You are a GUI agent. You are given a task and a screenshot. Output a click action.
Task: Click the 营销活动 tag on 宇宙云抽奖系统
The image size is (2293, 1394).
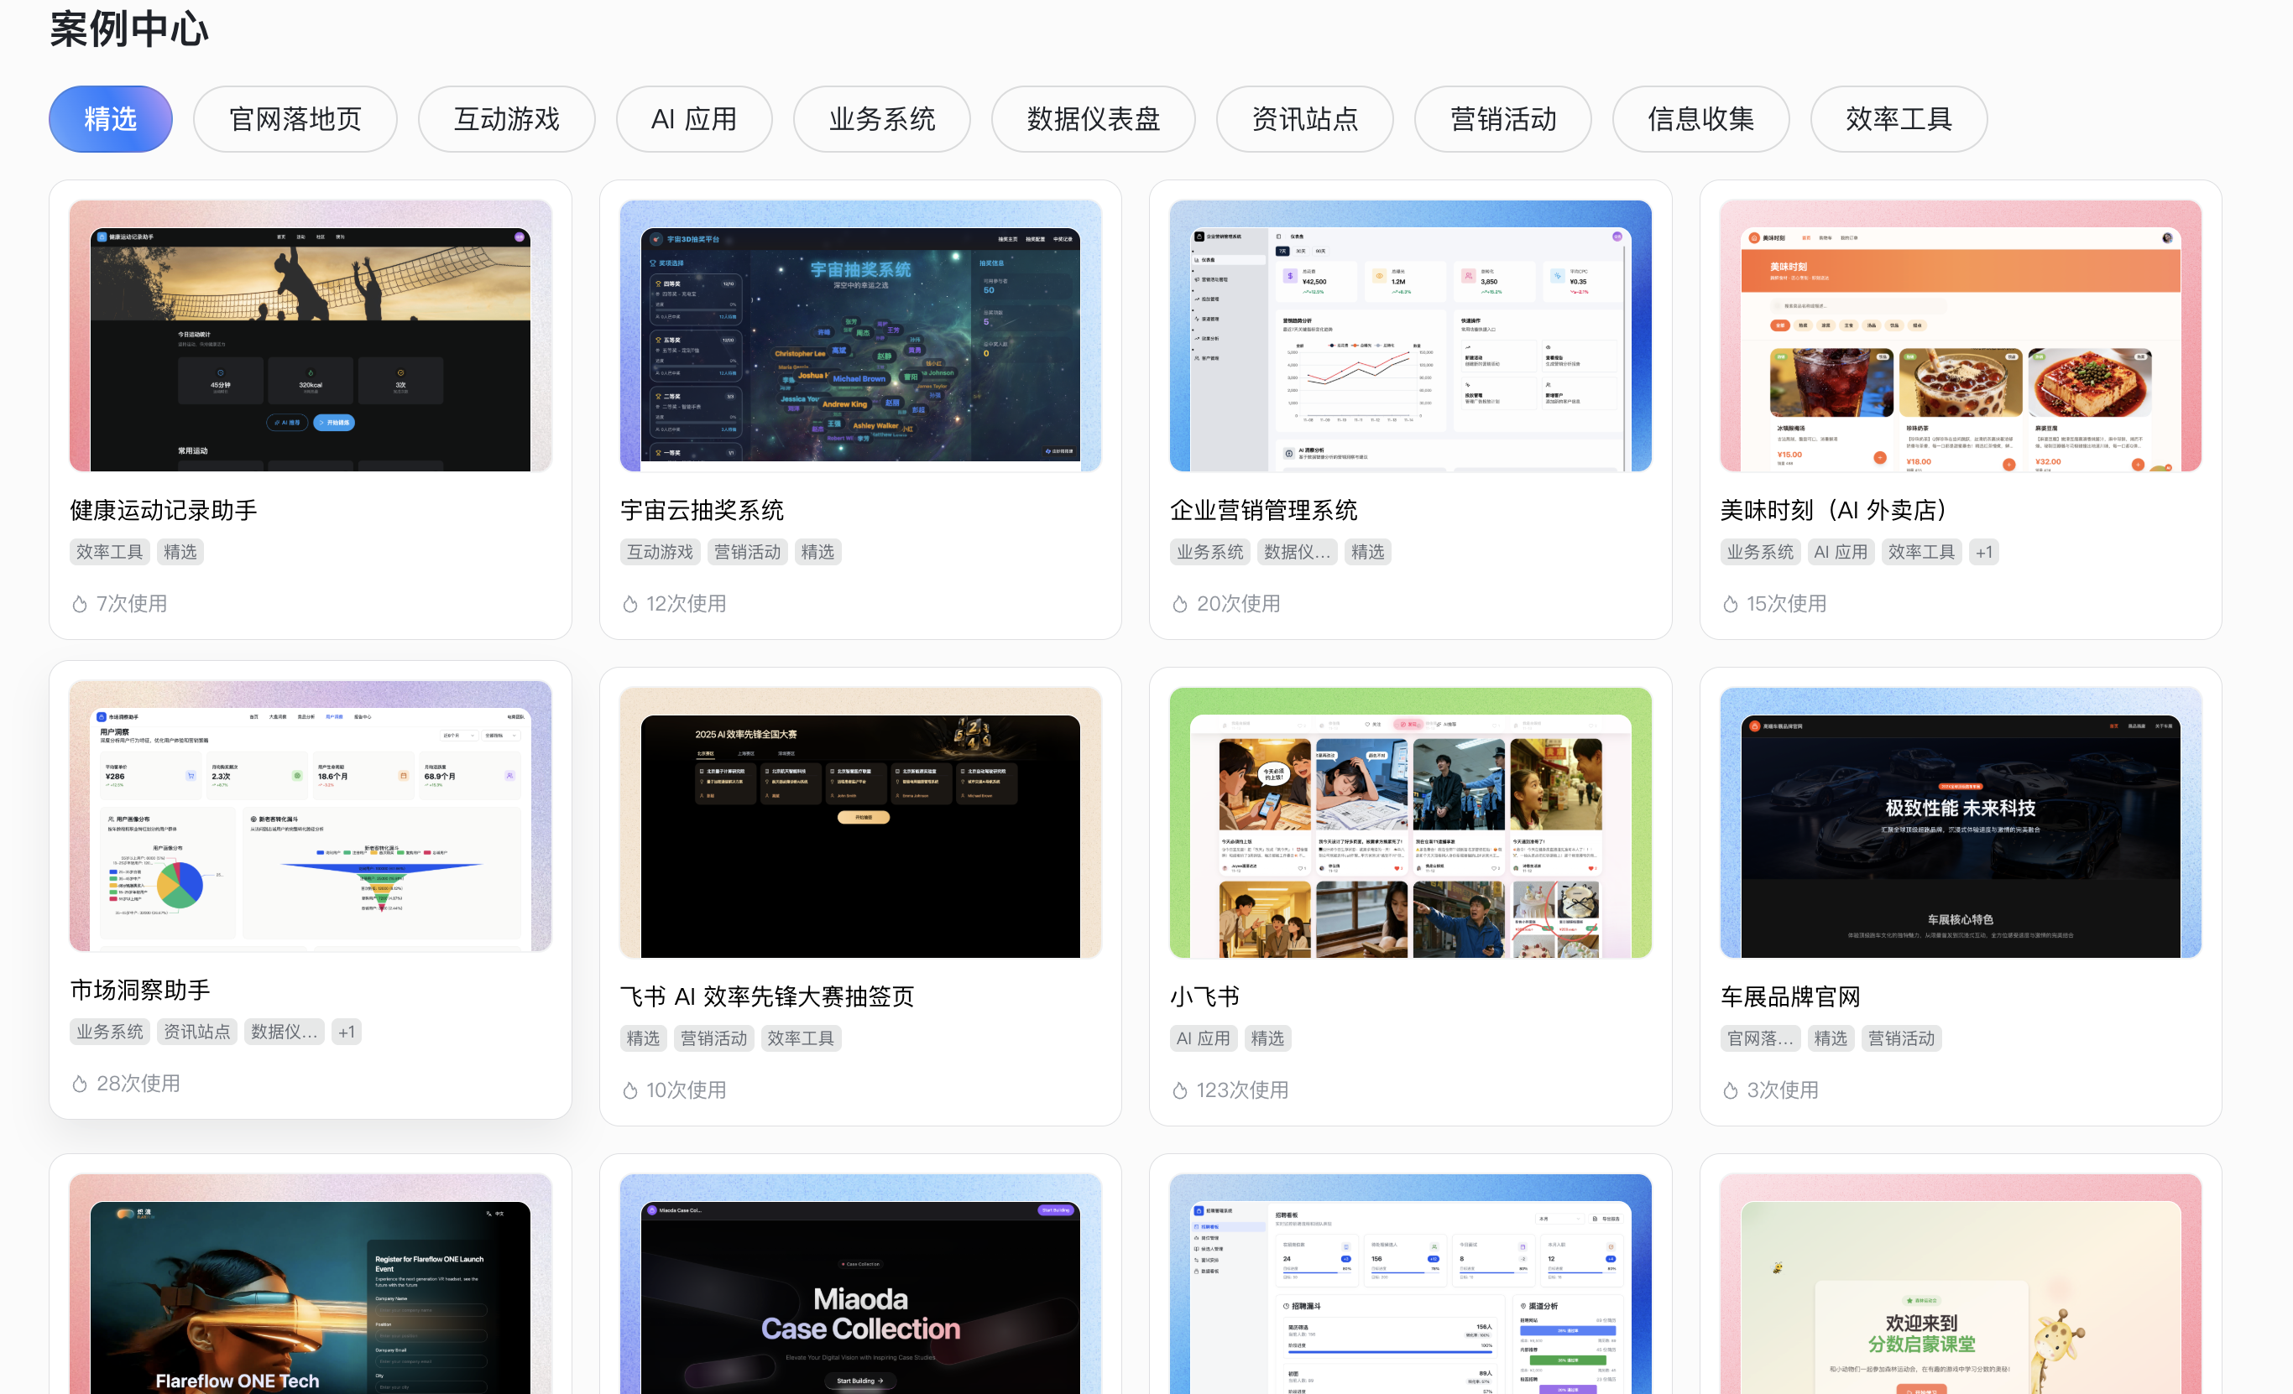pos(747,553)
